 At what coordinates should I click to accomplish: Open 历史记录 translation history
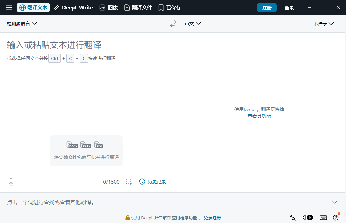point(152,182)
